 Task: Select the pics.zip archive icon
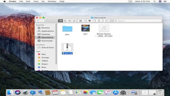pyautogui.click(x=67, y=47)
